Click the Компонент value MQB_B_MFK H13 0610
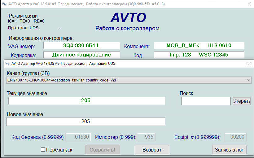254x158 pixels. pos(199,45)
